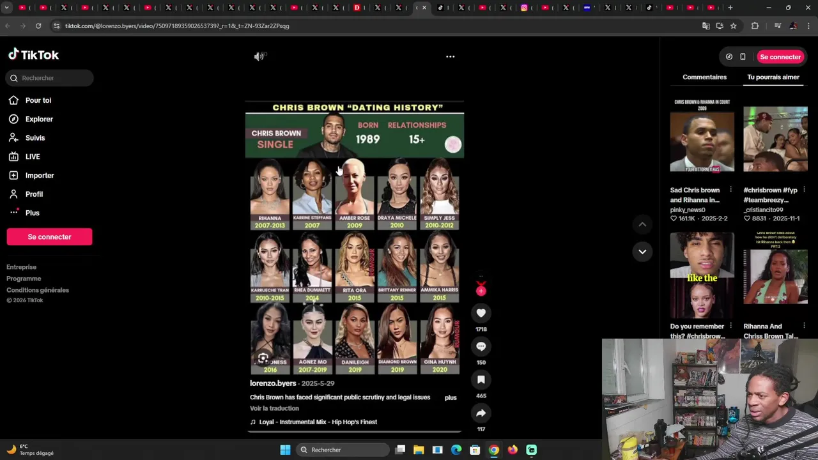
Task: Expand the Entreprise footer section
Action: pos(22,267)
